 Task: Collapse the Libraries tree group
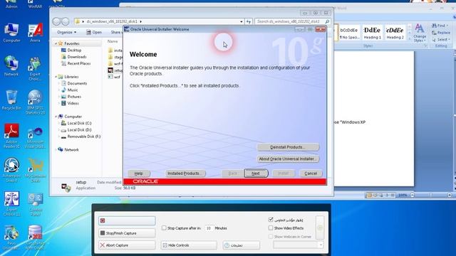coord(56,77)
